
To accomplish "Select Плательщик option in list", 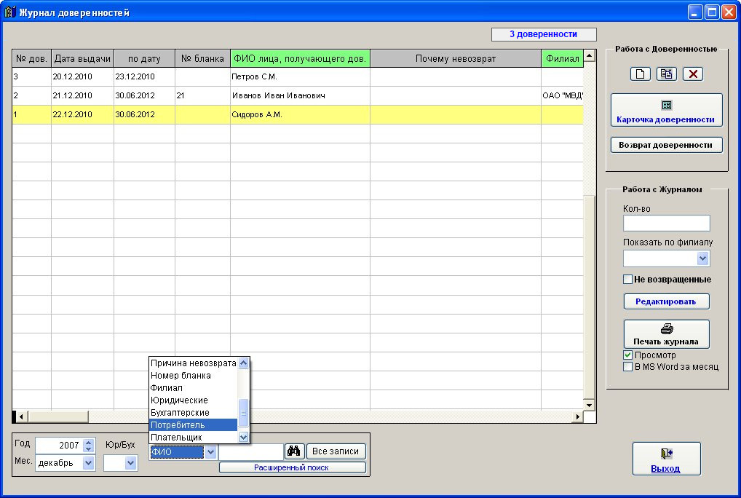I will click(x=194, y=437).
